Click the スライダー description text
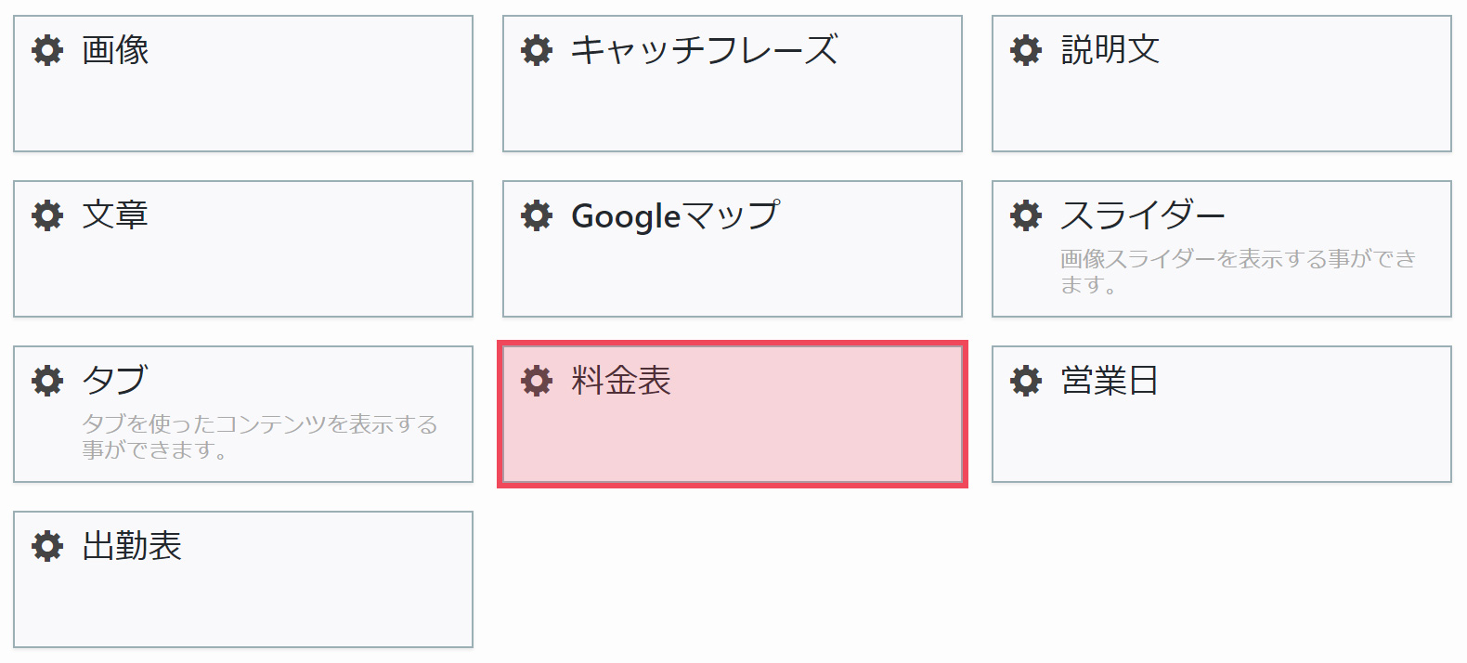Screen dimensions: 1467x663 tap(1239, 271)
